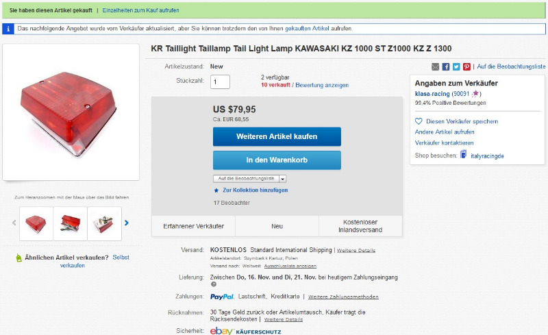
Task: Share listing via email envelope icon
Action: coord(436,66)
